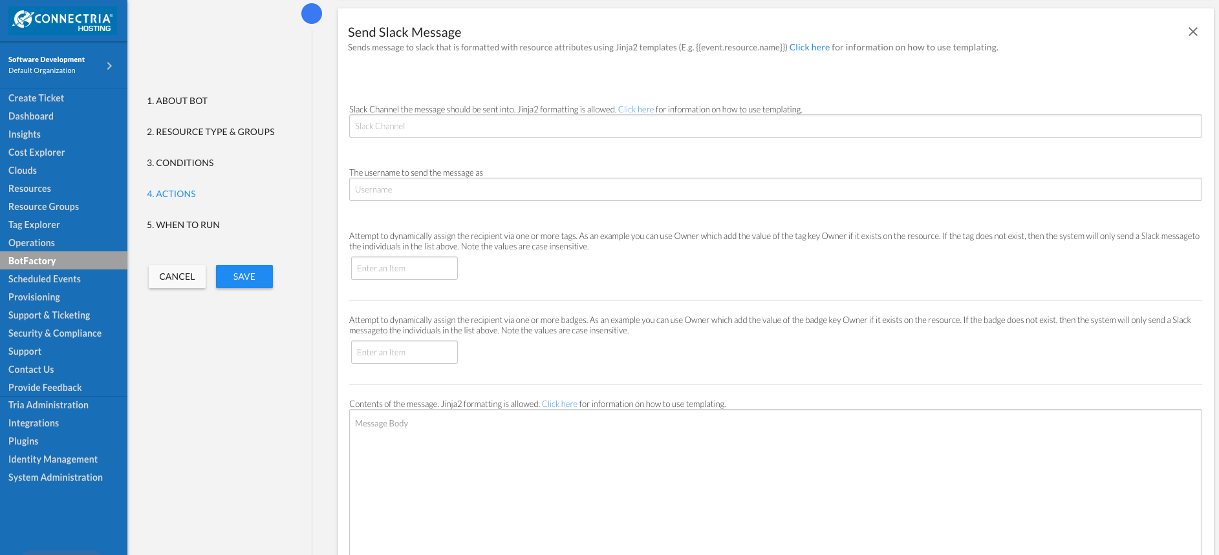
Task: Select step 4 Actions
Action: coord(171,194)
